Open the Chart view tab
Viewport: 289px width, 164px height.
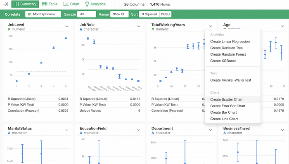coord(71,4)
